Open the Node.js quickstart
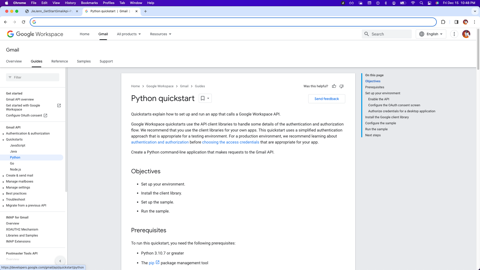Screen dimensions: 480x270 point(15,169)
